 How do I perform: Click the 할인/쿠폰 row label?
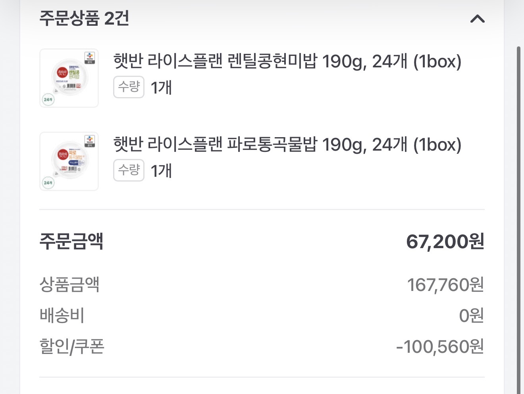tap(72, 346)
